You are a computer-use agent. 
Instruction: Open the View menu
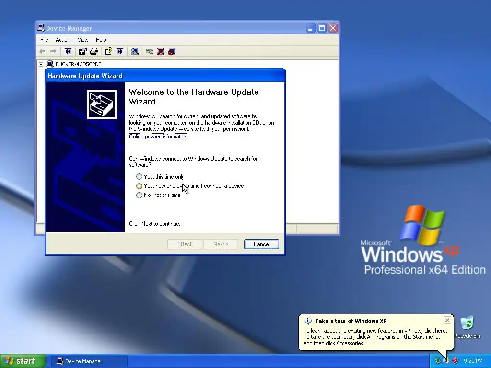pos(83,40)
